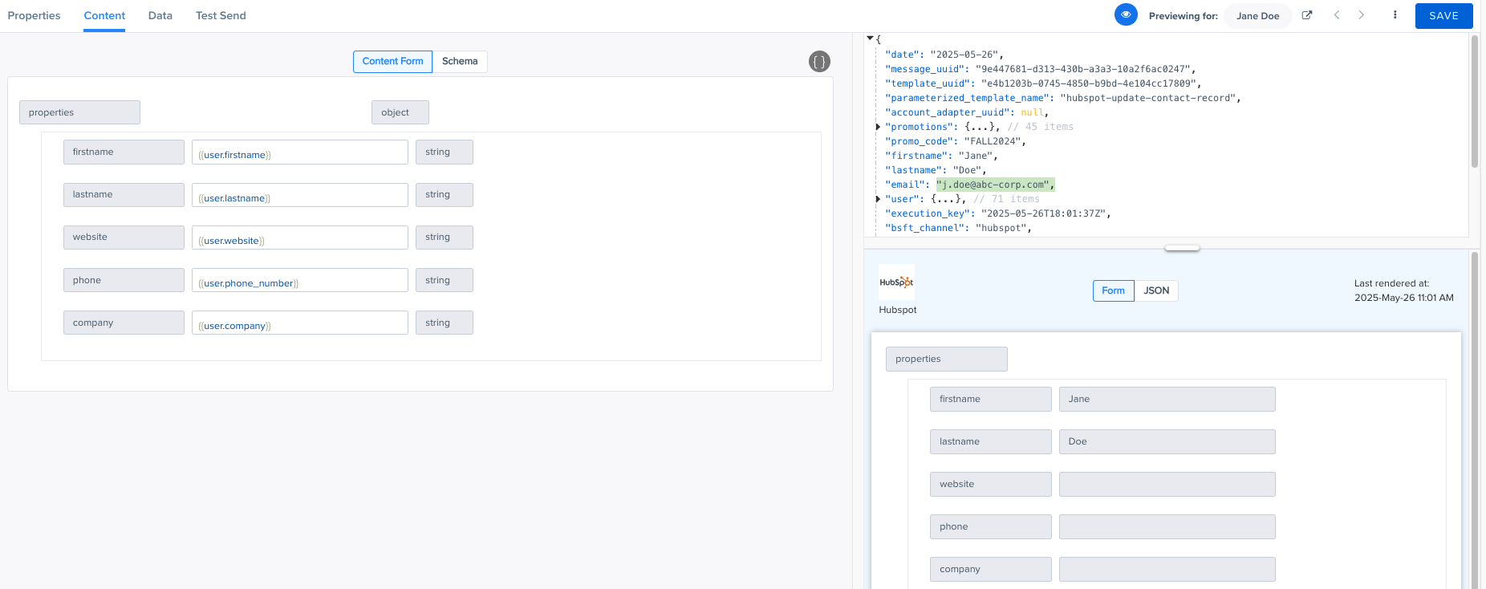1486x589 pixels.
Task: Click the "template_uuid" JSON line
Action: (1043, 83)
